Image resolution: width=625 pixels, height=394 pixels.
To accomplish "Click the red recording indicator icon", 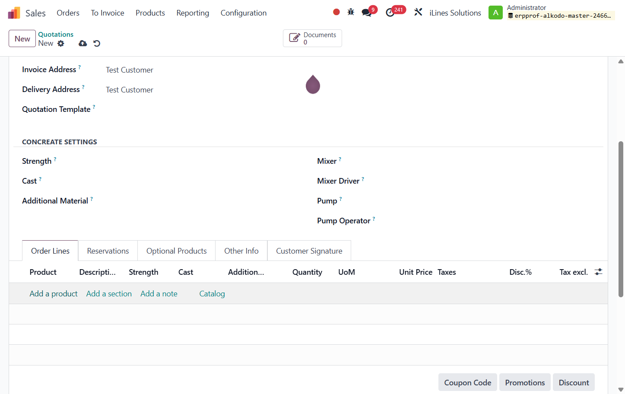I will 336,12.
